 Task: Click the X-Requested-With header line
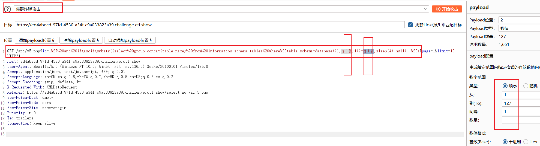[x=42, y=87]
